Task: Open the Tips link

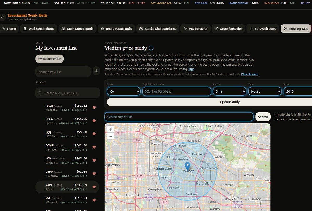Action: coord(191,69)
